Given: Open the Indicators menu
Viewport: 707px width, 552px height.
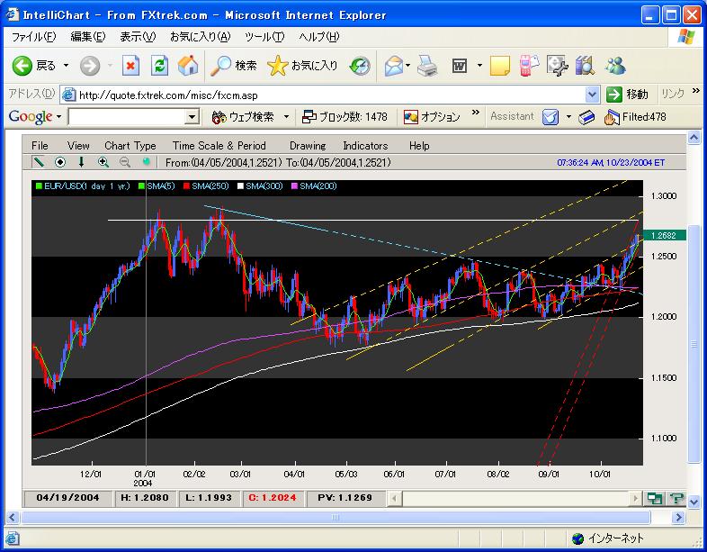Looking at the screenshot, I should pyautogui.click(x=365, y=145).
